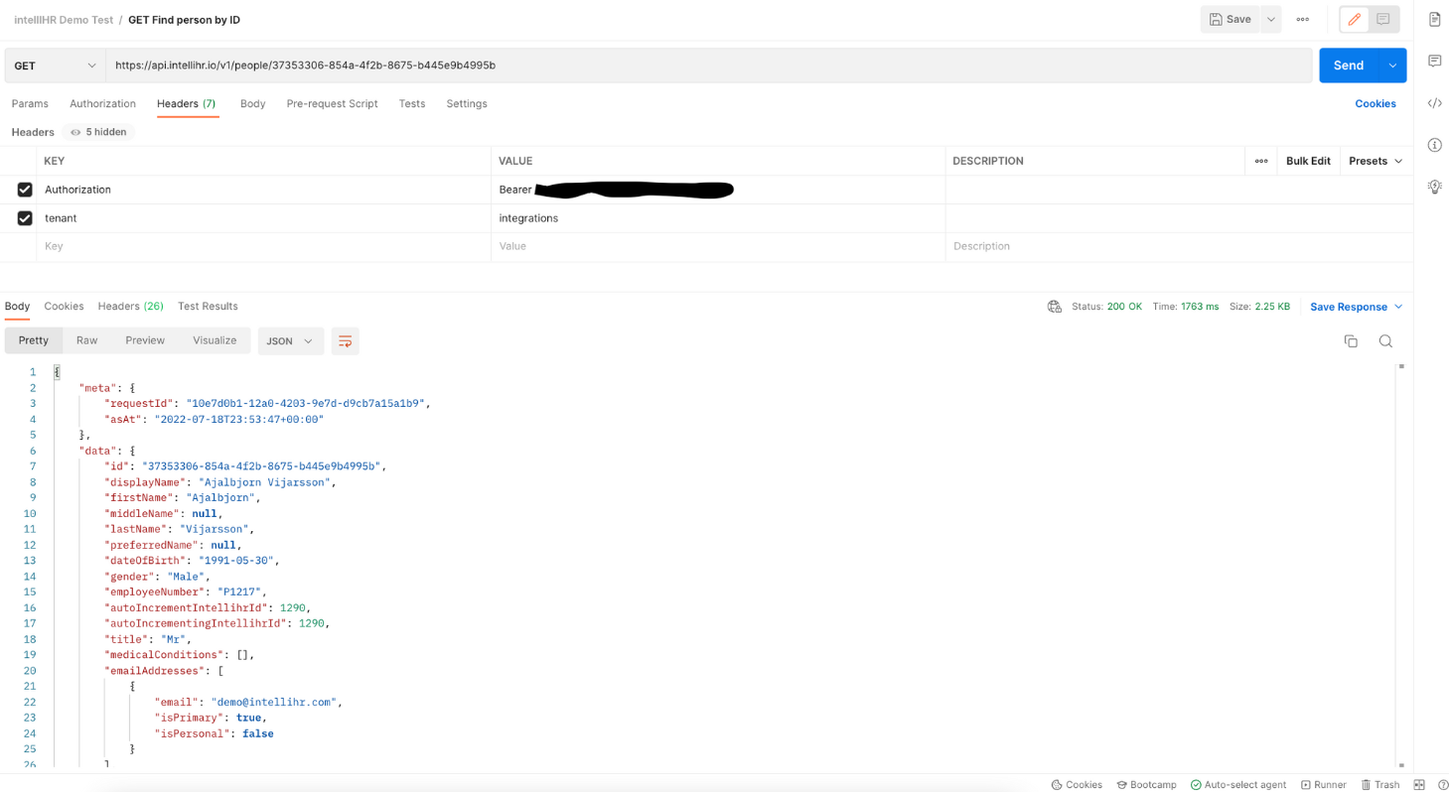The width and height of the screenshot is (1449, 792).
Task: Switch to the request Body tab
Action: [x=252, y=103]
